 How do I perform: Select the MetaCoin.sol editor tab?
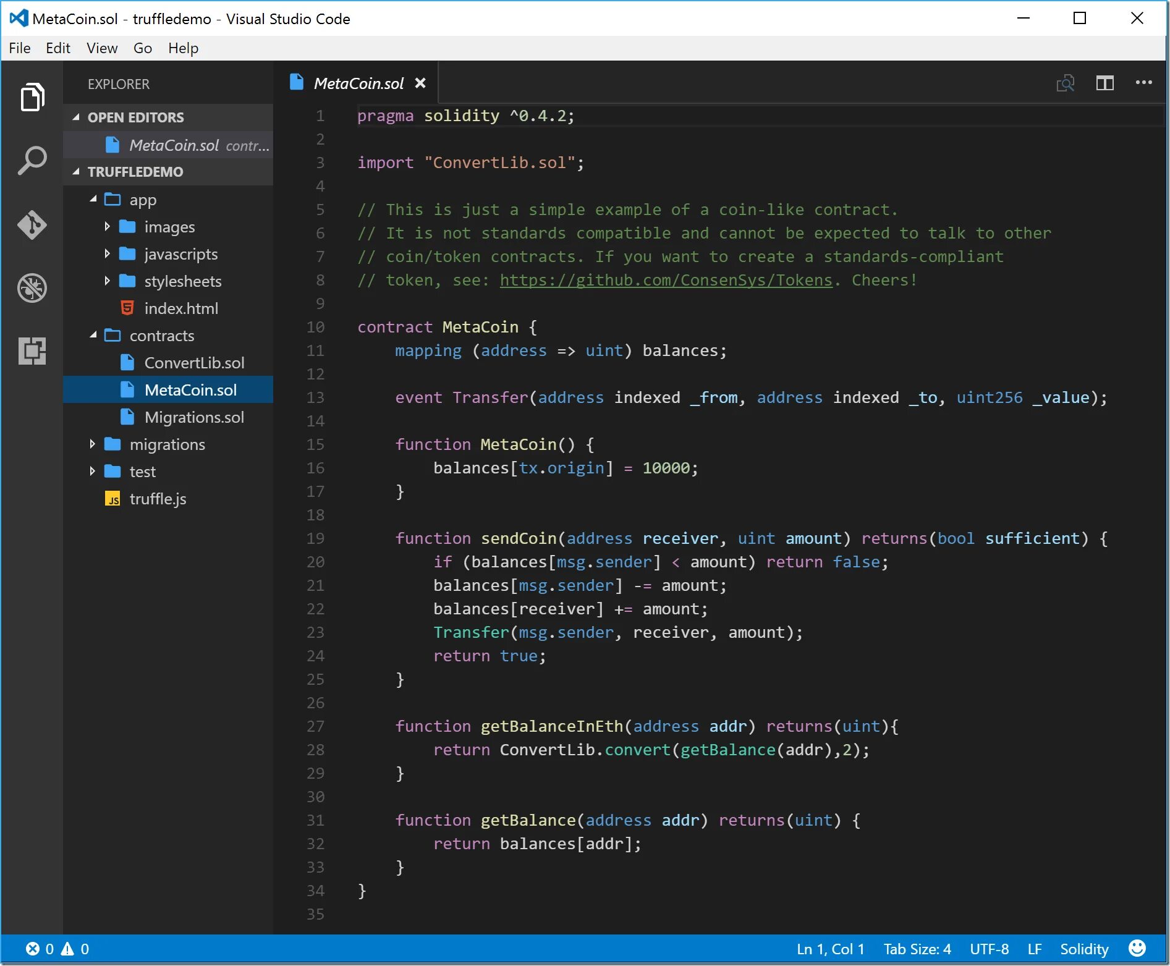click(x=357, y=83)
